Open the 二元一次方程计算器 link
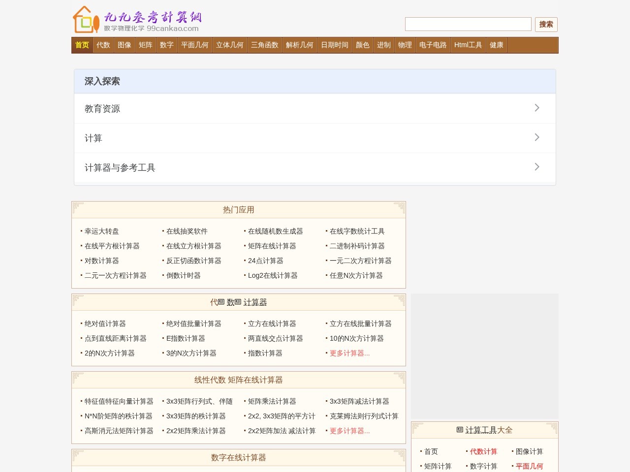The width and height of the screenshot is (630, 472). pyautogui.click(x=116, y=275)
